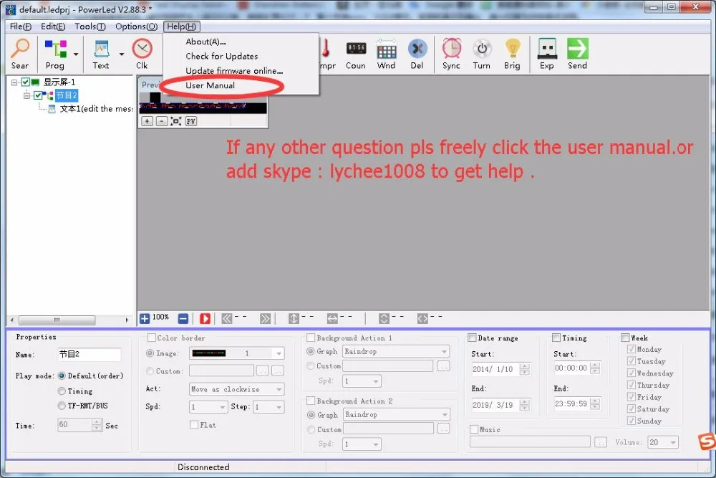The image size is (716, 478).
Task: Click the red play preview button
Action: coord(205,318)
